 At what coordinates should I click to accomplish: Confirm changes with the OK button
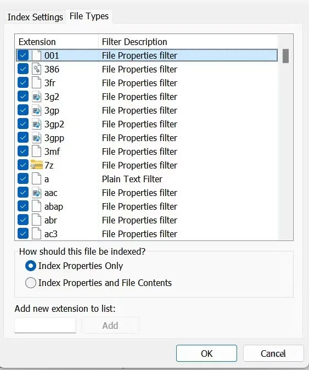(x=206, y=353)
